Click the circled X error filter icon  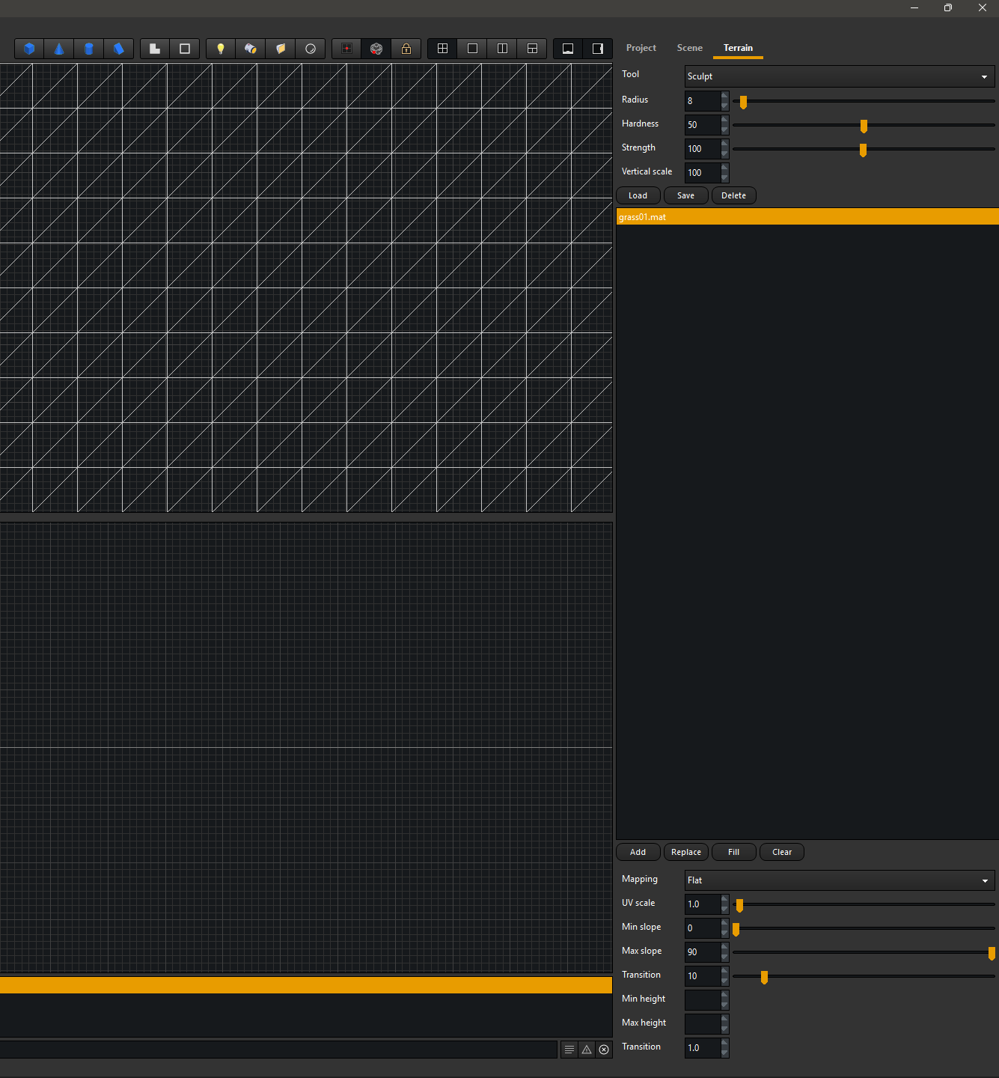click(604, 1050)
